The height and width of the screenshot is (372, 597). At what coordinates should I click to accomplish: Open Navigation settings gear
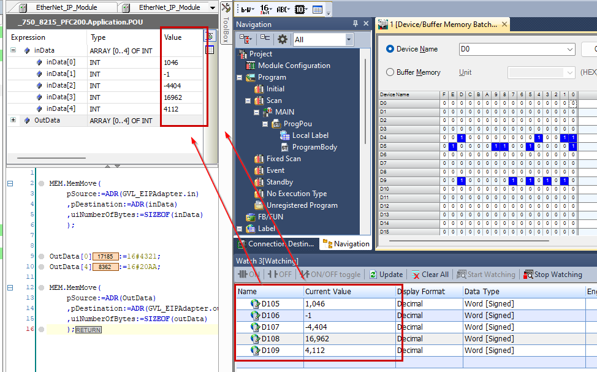282,39
